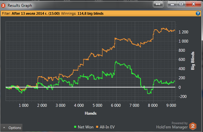Image resolution: width=203 pixels, height=132 pixels.
Task: Click the 'Big Blinds' y-axis title
Action: tap(193, 61)
